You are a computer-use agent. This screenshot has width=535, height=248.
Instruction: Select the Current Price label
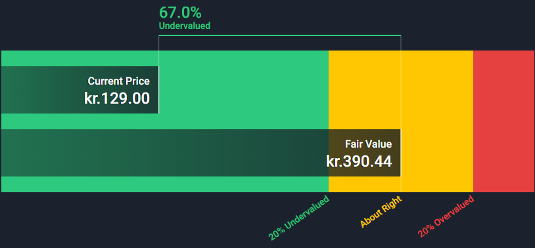point(119,81)
